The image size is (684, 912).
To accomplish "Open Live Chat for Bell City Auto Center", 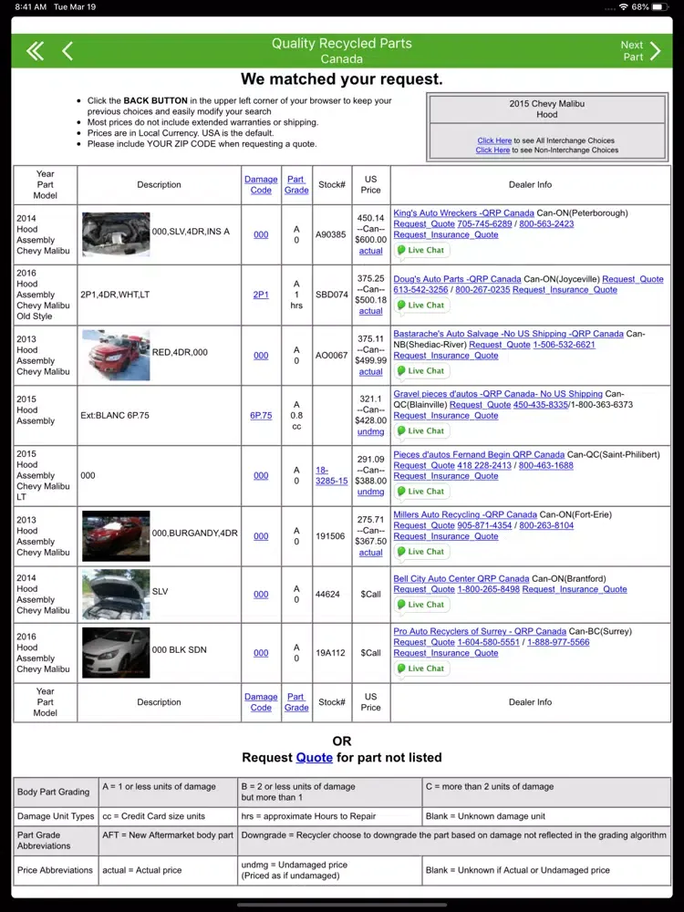I will tap(421, 605).
